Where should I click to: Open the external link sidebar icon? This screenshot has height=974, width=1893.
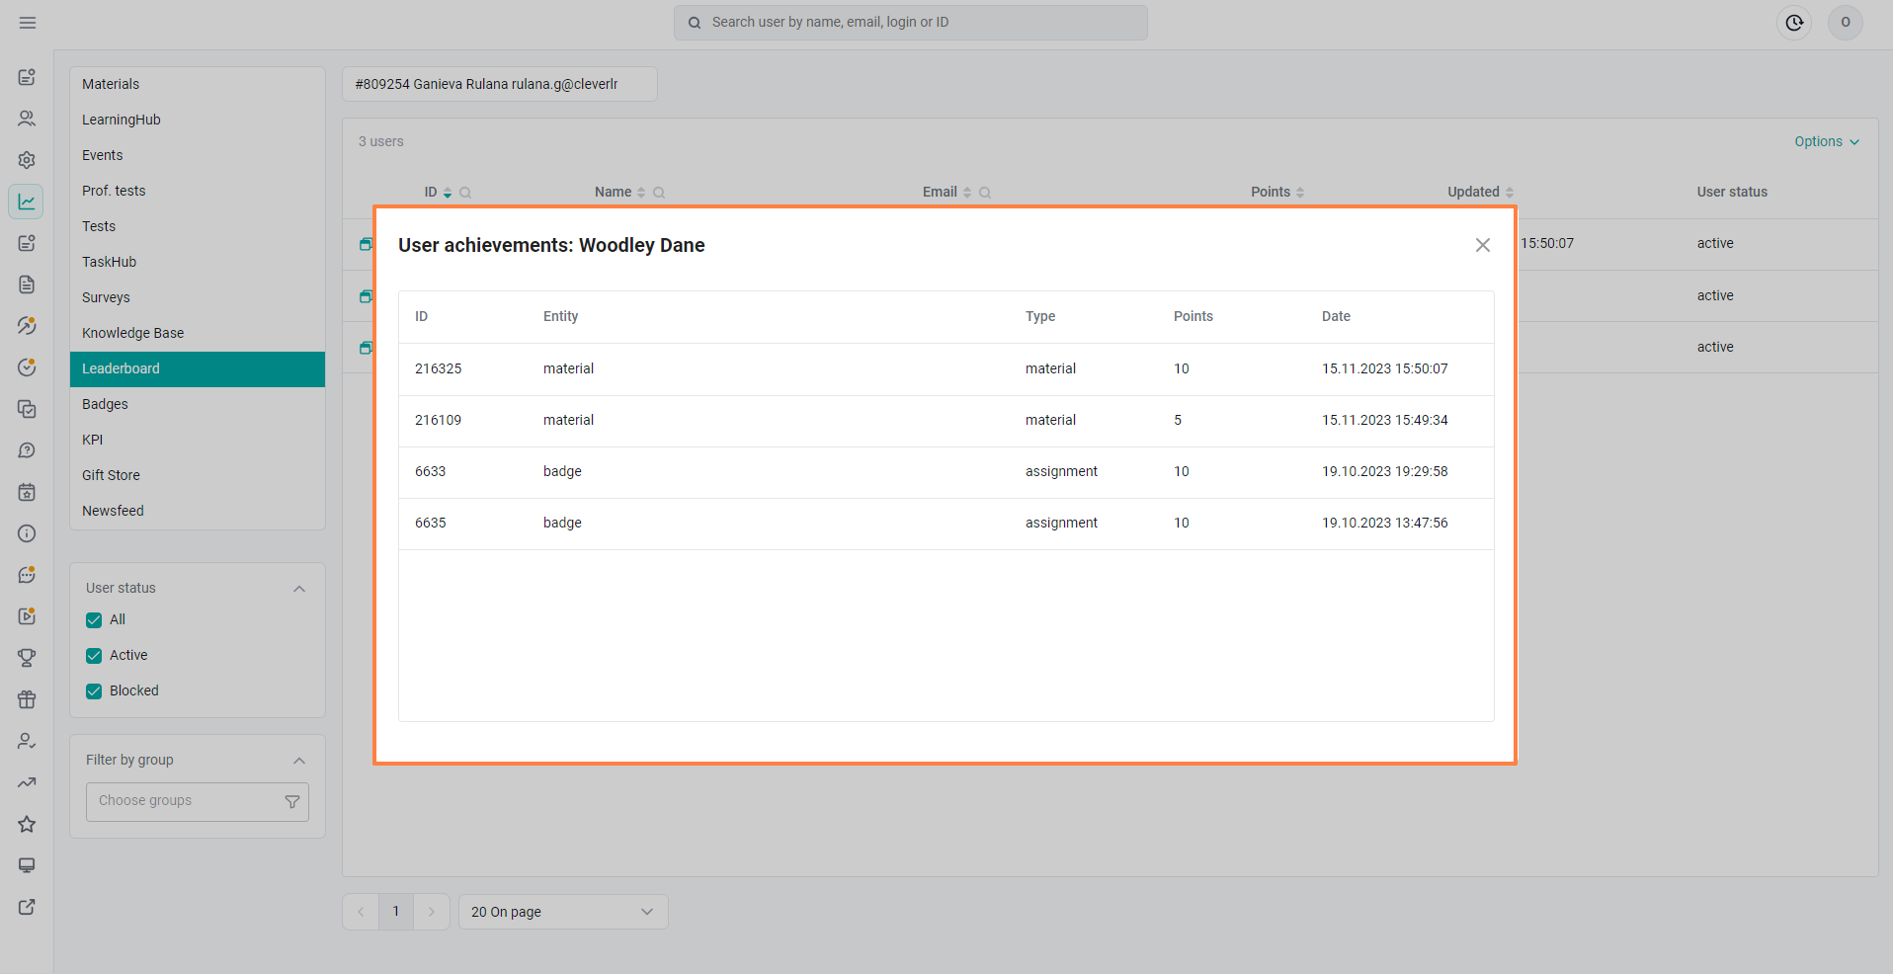point(27,907)
